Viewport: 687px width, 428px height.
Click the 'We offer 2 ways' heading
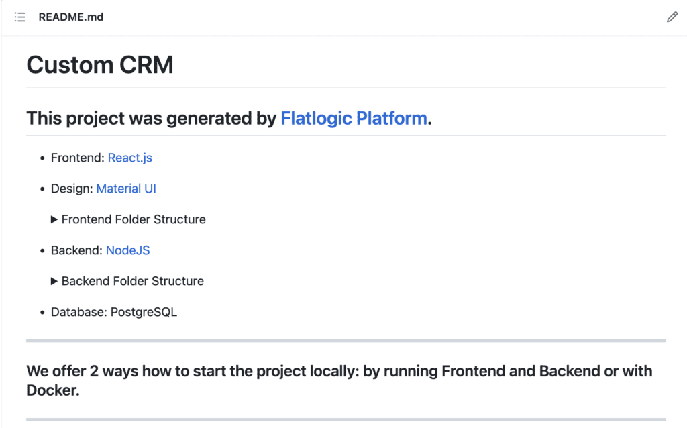tap(339, 380)
